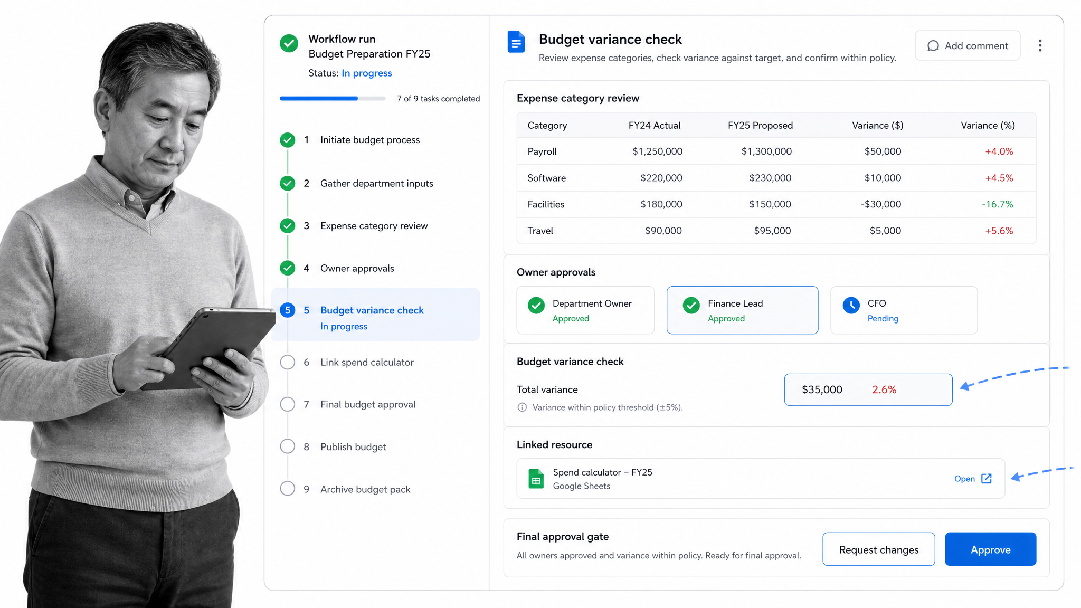
Task: Select the Link spend calculator step
Action: pos(367,362)
